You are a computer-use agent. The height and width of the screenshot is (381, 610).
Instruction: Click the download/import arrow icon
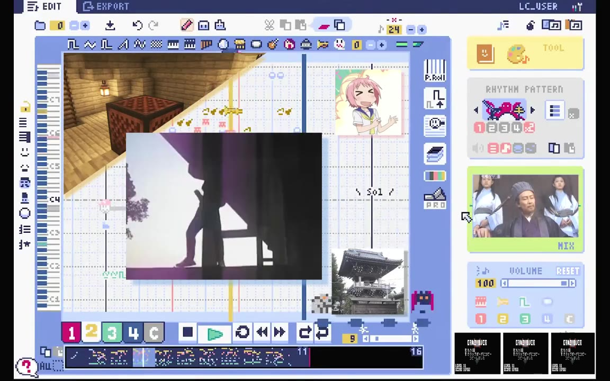click(110, 25)
